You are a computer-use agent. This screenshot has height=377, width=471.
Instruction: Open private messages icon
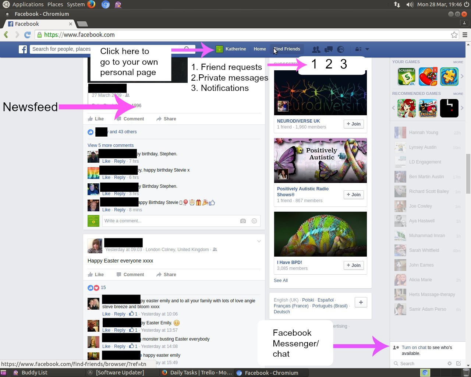(x=329, y=49)
